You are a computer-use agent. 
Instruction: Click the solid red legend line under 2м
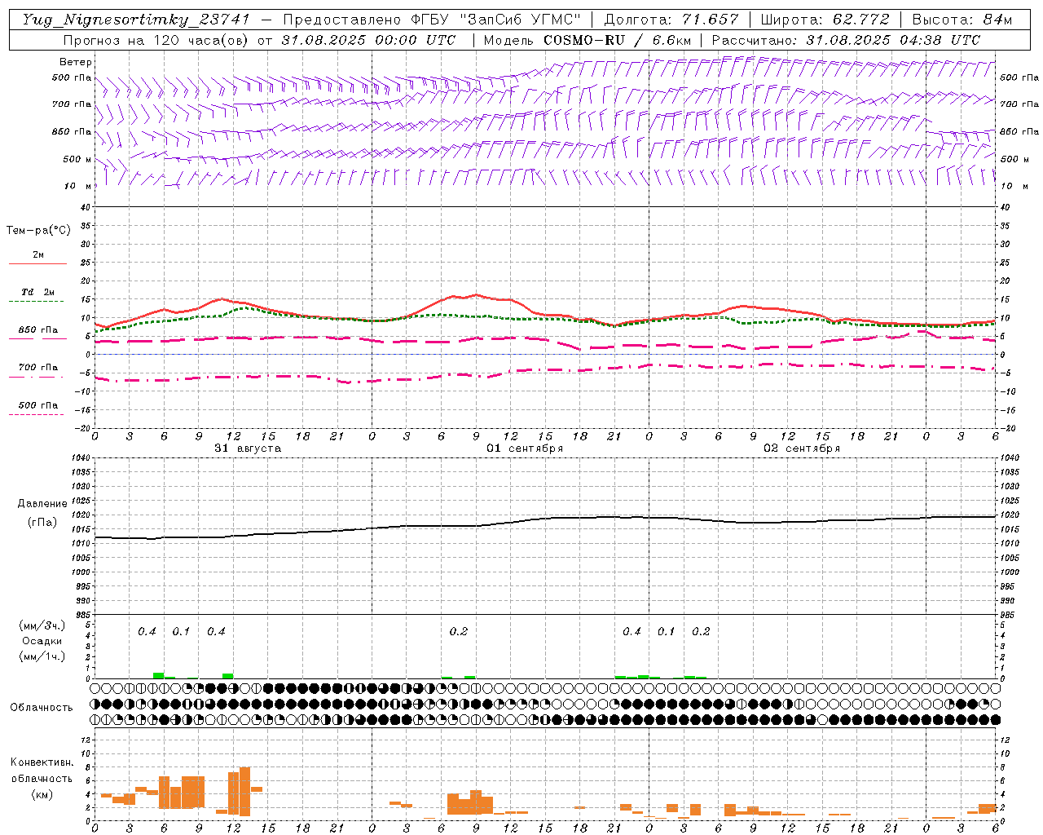click(37, 263)
